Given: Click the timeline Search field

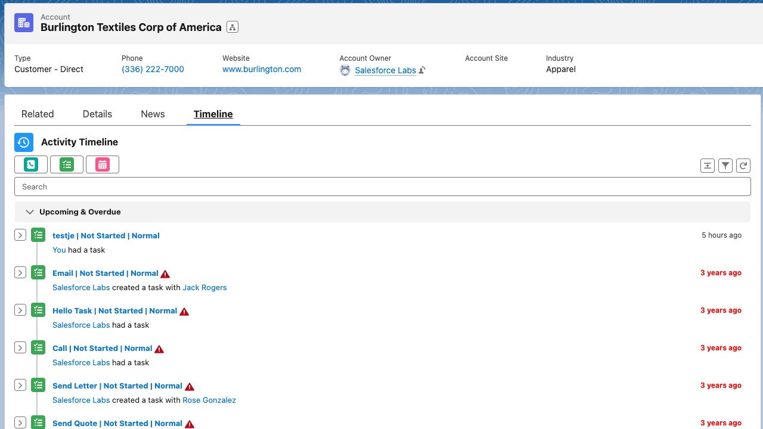Looking at the screenshot, I should tap(382, 186).
